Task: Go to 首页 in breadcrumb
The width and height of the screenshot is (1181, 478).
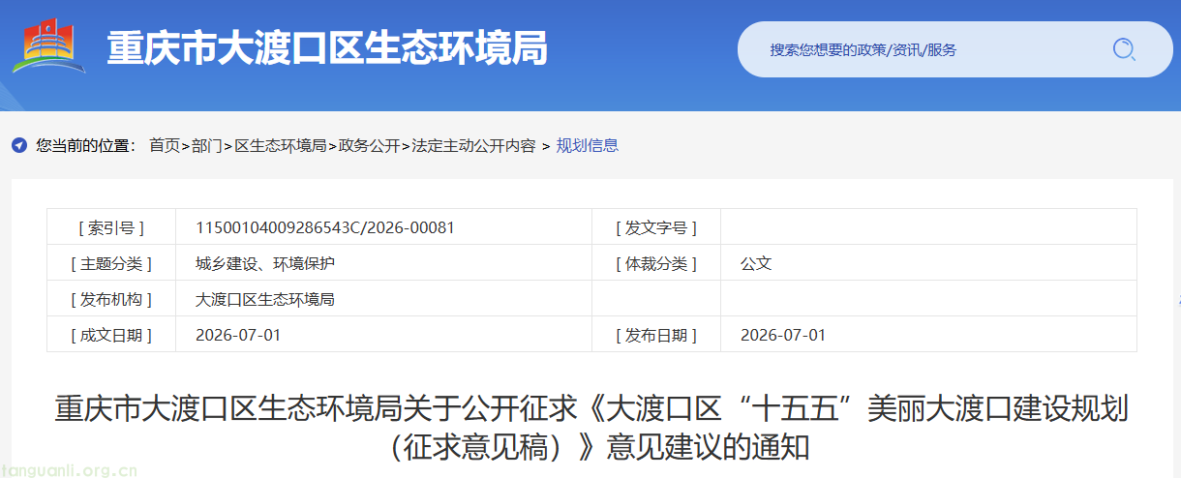Action: (x=165, y=146)
